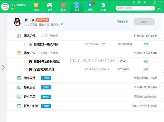Go to the 卸载 uninstall tab
Viewport: 164px width, 122px height.
click(x=103, y=7)
